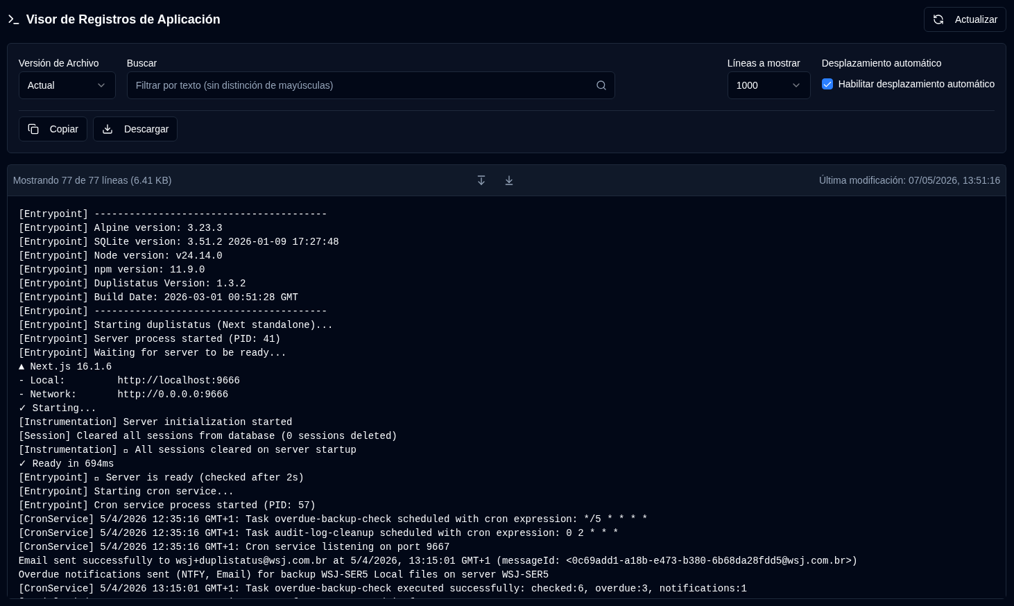Image resolution: width=1014 pixels, height=606 pixels.
Task: Click the 'Ready in 694ms' log line
Action: (x=67, y=463)
